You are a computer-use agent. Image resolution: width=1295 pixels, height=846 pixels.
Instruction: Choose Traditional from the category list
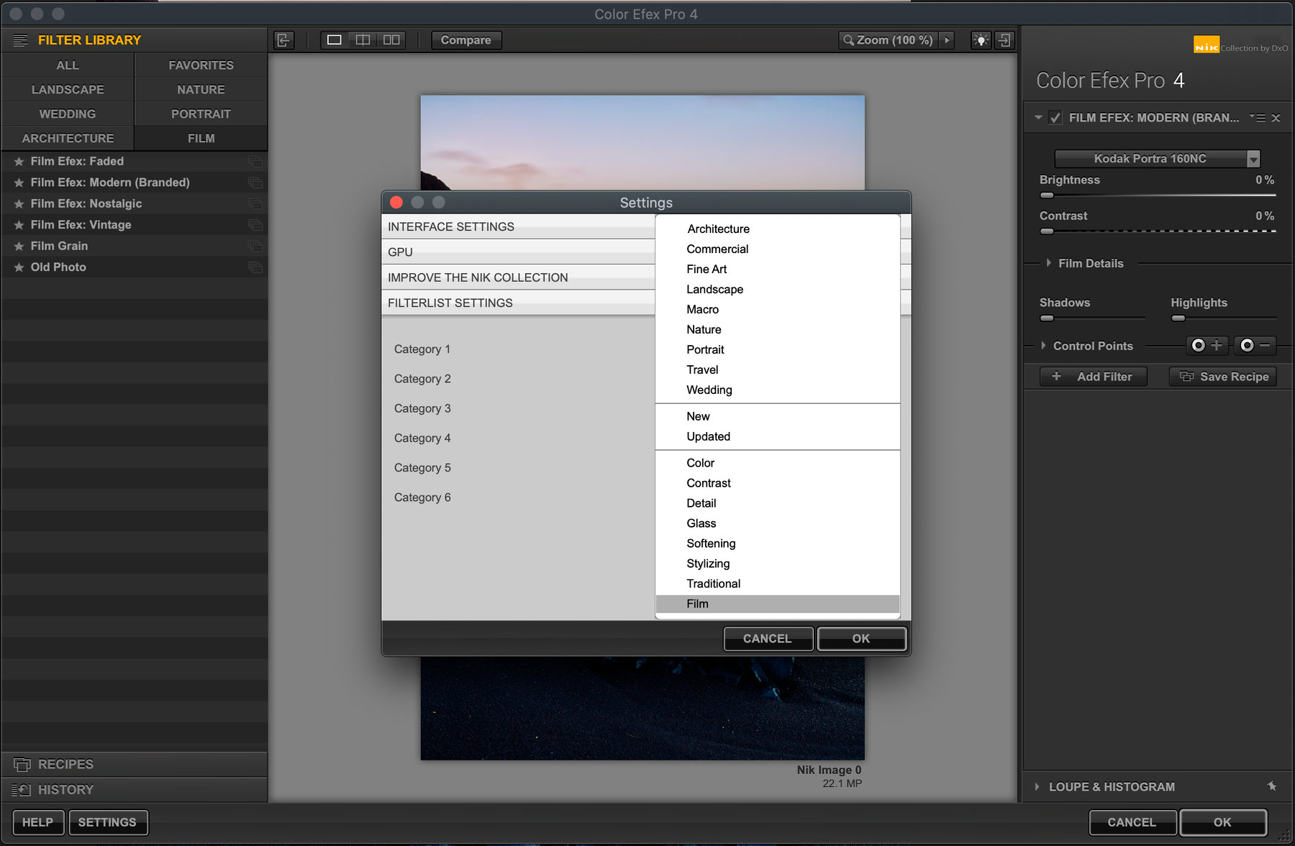(x=778, y=584)
